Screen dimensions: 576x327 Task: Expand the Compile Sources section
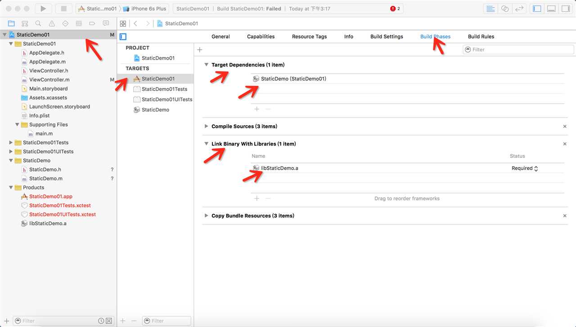[207, 126]
